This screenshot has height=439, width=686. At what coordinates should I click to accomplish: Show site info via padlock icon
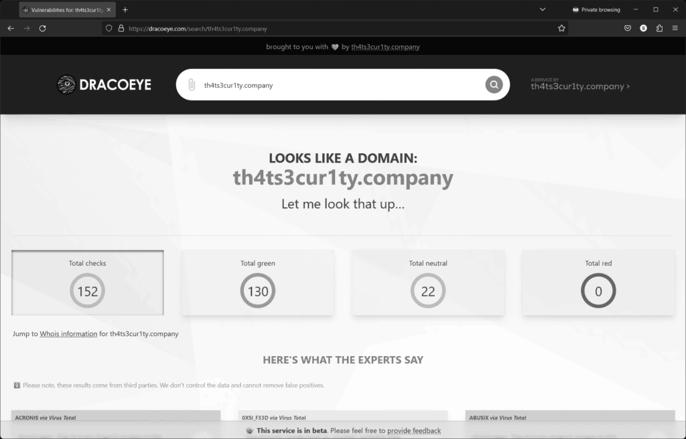pyautogui.click(x=121, y=28)
